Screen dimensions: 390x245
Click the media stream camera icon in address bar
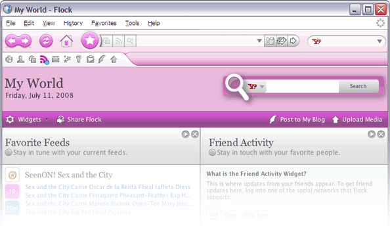tap(107, 41)
